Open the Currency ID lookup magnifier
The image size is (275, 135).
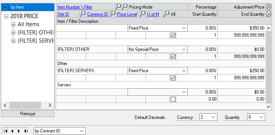coord(113,14)
